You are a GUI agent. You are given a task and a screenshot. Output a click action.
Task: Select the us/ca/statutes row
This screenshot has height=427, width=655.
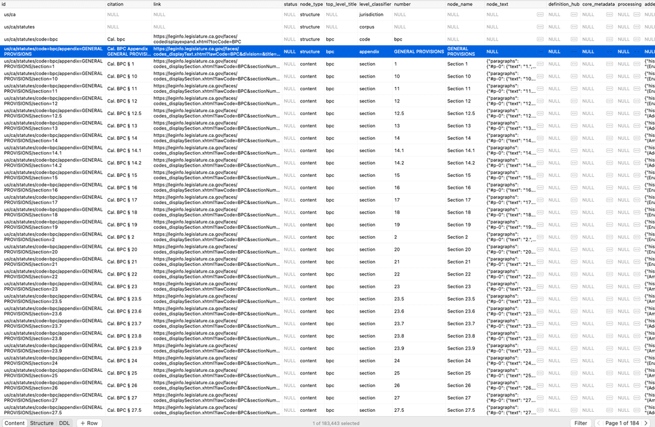point(19,27)
